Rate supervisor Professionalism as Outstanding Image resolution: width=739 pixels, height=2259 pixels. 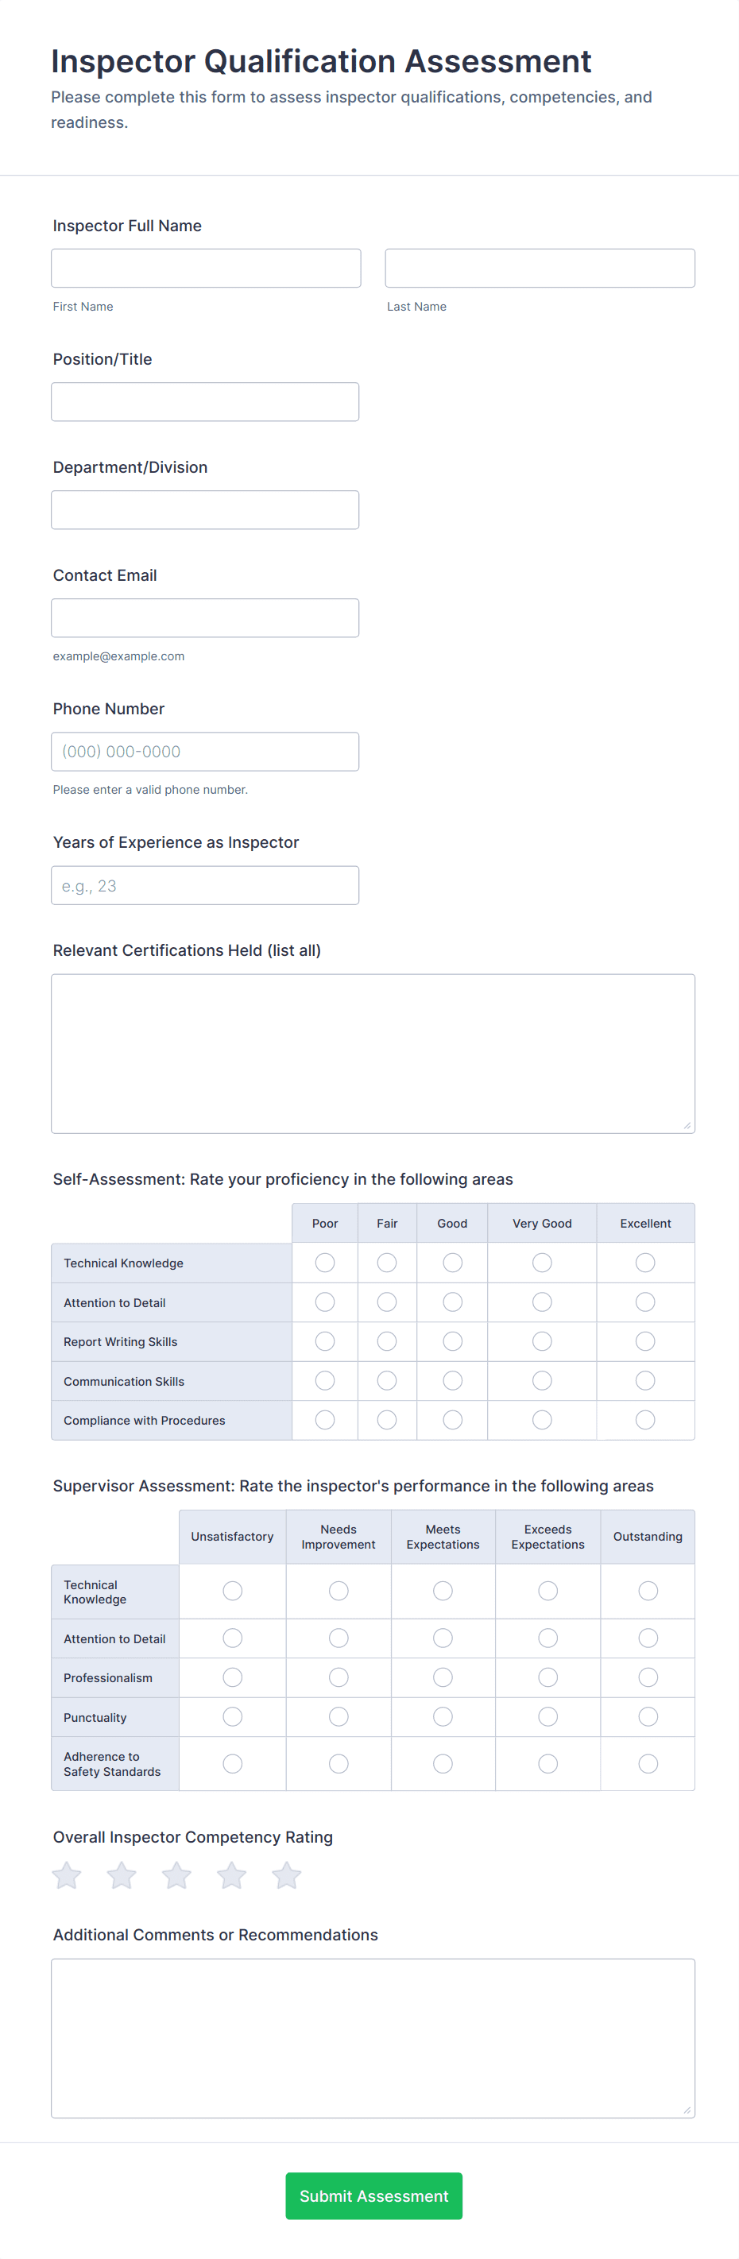click(x=648, y=1677)
